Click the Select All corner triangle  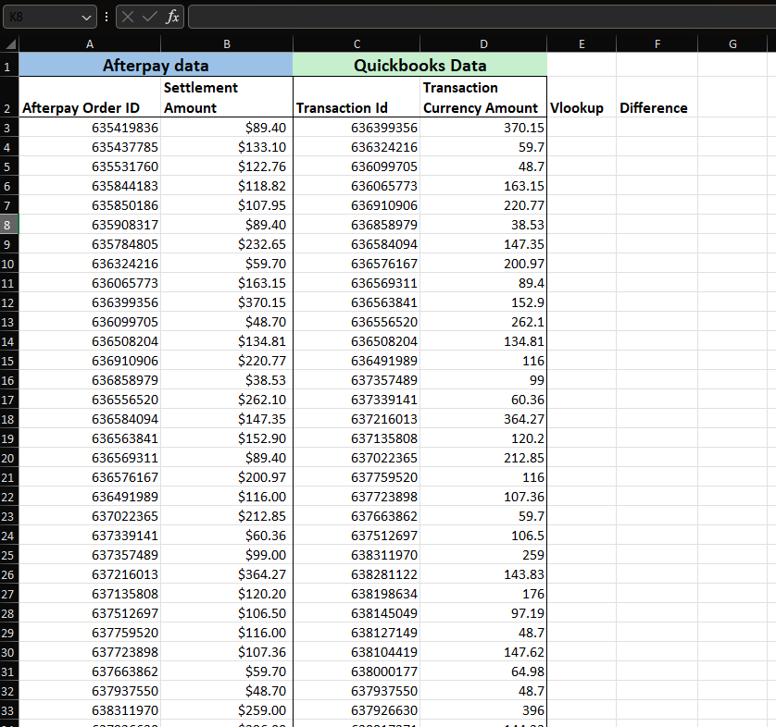click(x=10, y=44)
